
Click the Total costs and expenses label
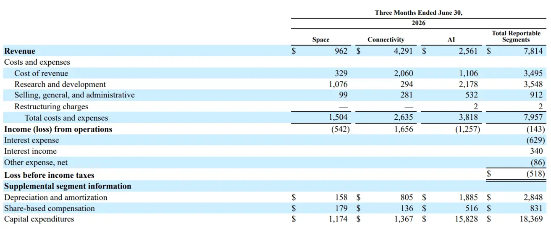66,118
